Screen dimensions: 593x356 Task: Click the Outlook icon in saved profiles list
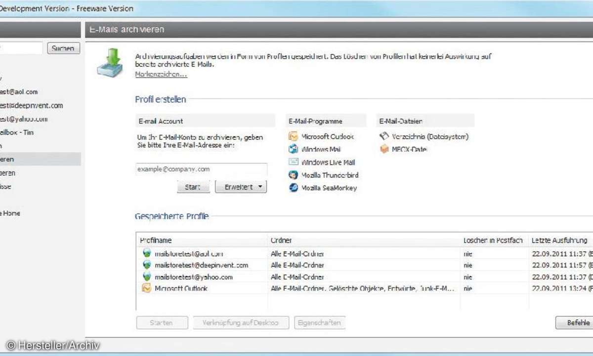[x=146, y=288]
